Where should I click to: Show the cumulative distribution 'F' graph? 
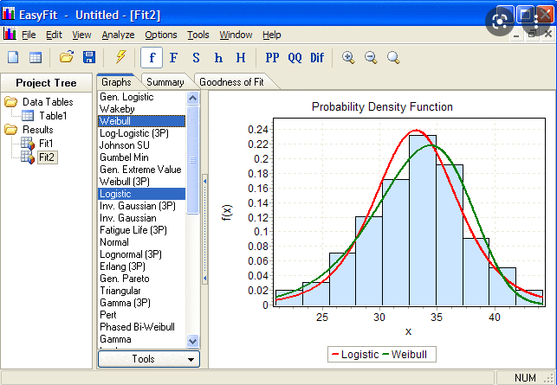click(174, 57)
